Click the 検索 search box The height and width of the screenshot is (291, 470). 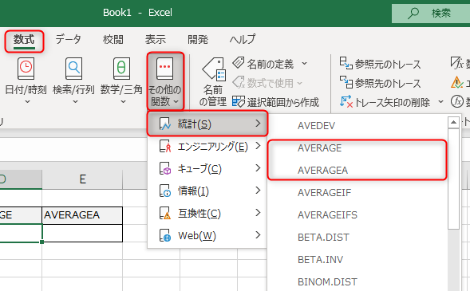[x=431, y=14]
